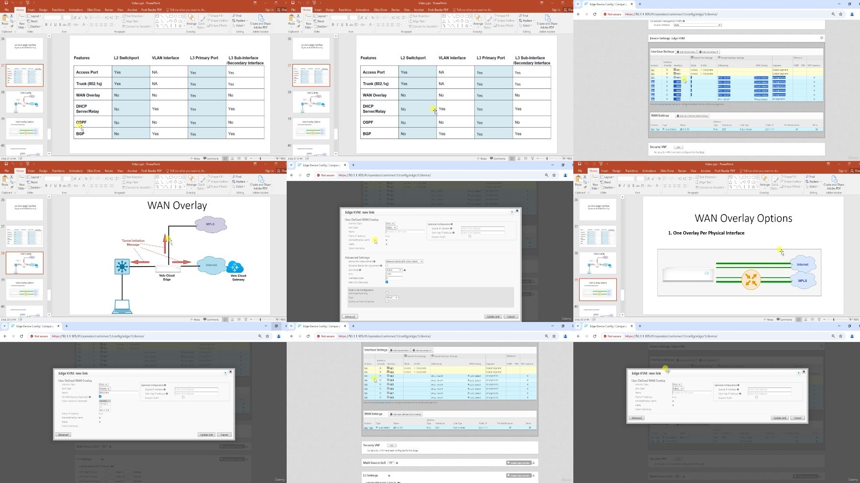Reload the page in the MPLS link dialog browser
This screenshot has height=483, width=860.
[x=21, y=336]
